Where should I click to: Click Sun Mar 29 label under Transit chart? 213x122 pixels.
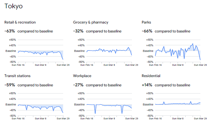[x=63, y=119]
